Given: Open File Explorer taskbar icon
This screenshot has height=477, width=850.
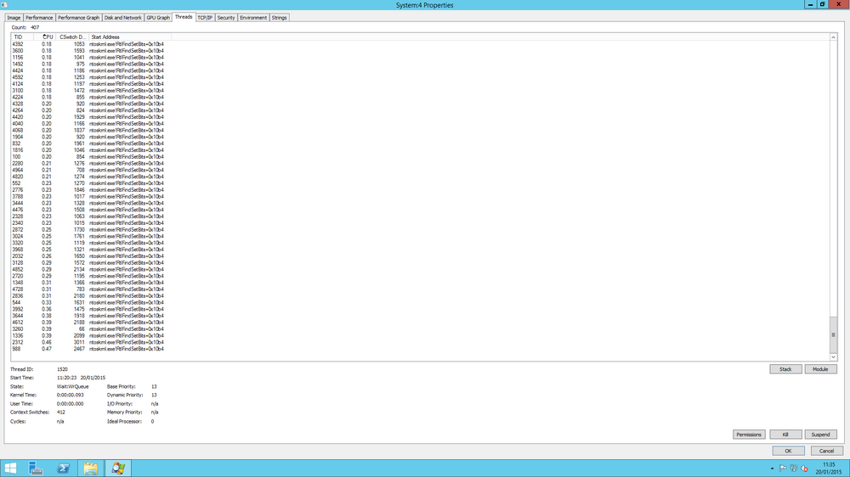Looking at the screenshot, I should point(91,469).
